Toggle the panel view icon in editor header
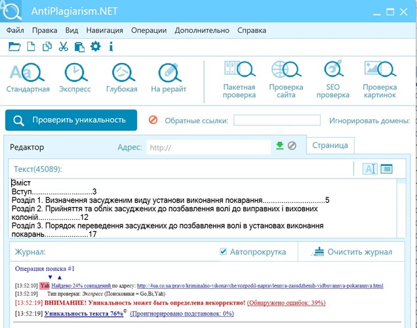This screenshot has height=328, width=417. (386, 169)
